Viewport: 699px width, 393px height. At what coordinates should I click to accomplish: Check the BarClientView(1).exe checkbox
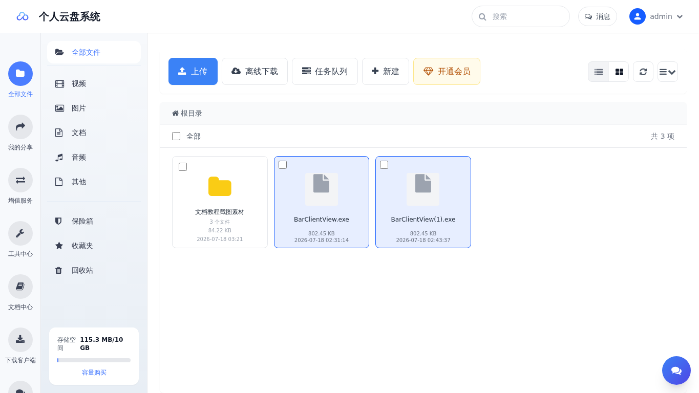click(384, 165)
